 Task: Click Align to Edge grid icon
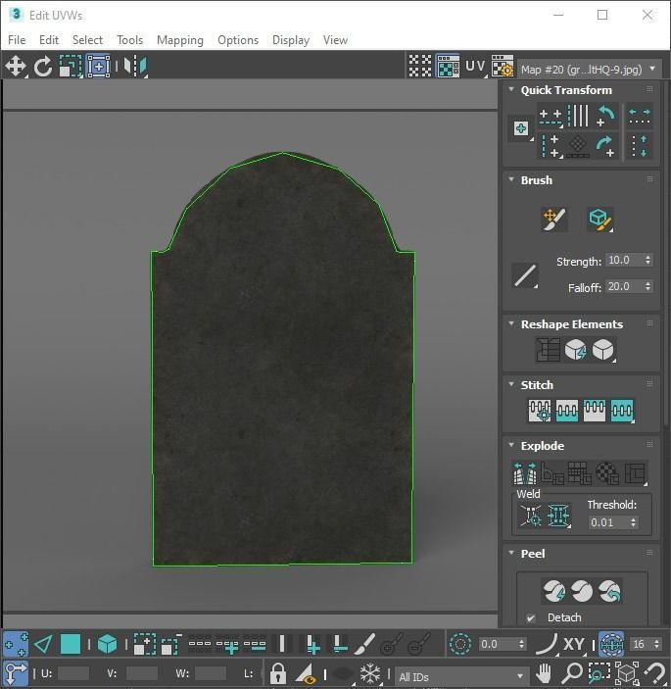(578, 146)
